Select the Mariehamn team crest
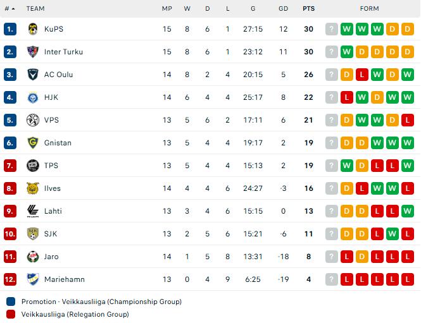Viewport: 421px width, 323px height. coord(33,279)
